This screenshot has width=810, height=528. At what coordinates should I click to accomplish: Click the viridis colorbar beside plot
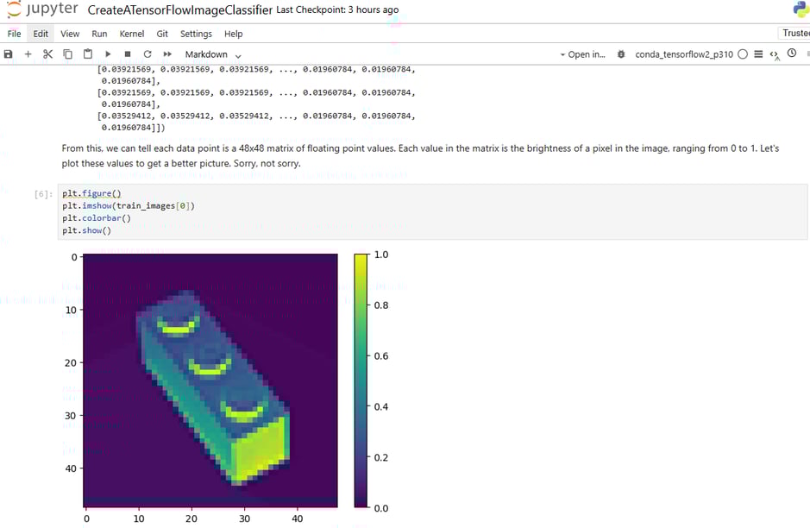[361, 380]
